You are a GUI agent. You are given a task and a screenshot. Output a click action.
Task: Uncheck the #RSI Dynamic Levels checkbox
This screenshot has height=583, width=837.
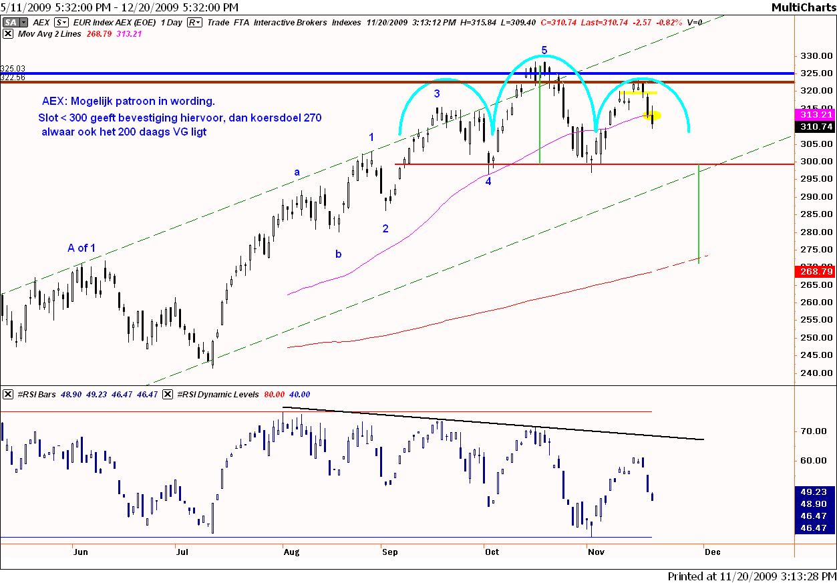click(x=168, y=395)
